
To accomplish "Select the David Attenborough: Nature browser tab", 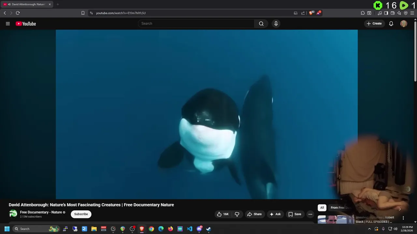I will 27,4.
